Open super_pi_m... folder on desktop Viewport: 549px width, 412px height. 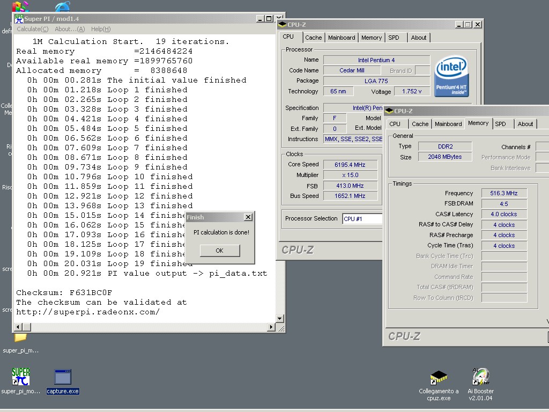point(20,338)
